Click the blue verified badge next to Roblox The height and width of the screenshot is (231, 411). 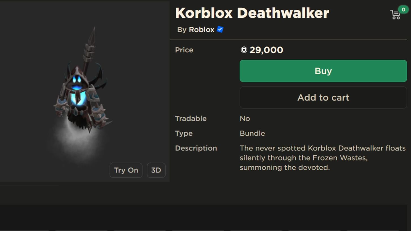pos(220,29)
